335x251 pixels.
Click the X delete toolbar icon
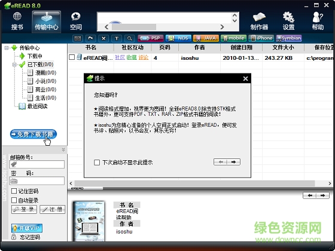(x=103, y=38)
